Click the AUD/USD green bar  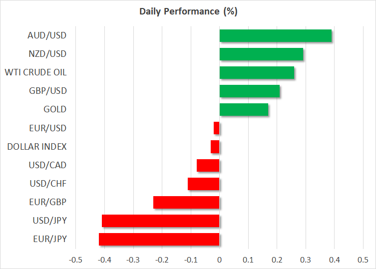pyautogui.click(x=275, y=36)
